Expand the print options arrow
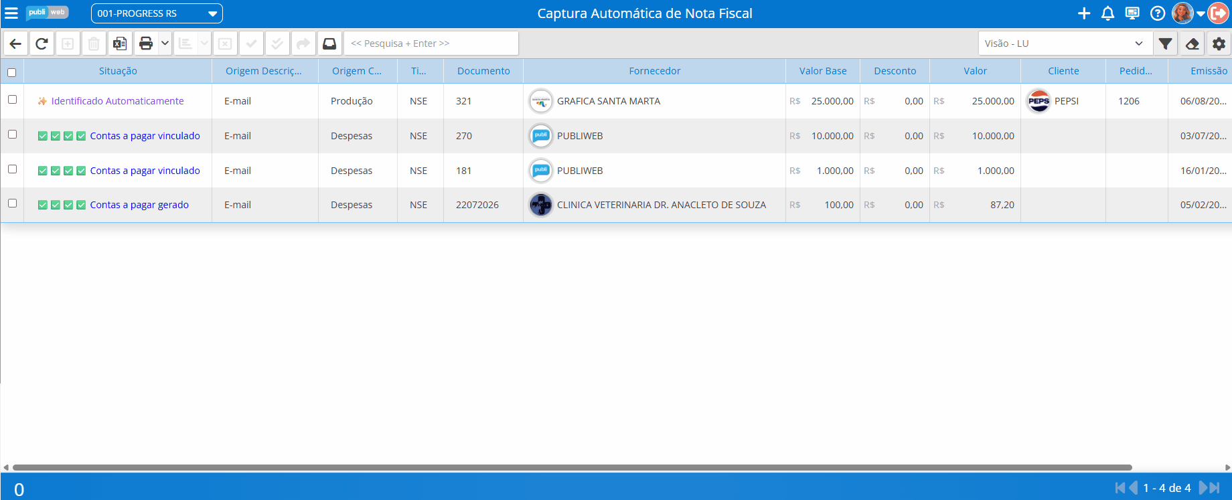The height and width of the screenshot is (500, 1232). [165, 44]
